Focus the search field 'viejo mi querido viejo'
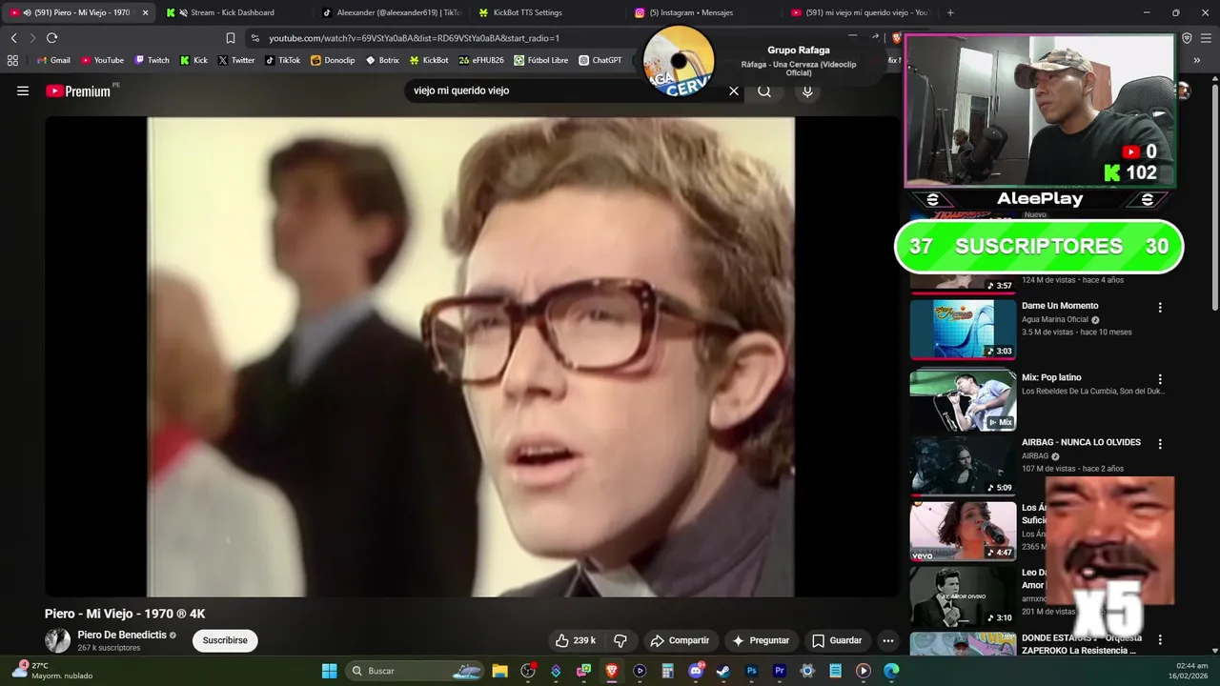 567,91
